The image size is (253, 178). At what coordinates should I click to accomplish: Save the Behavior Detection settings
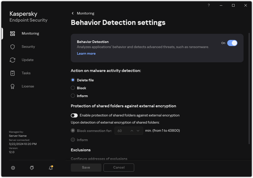[x=86, y=168]
